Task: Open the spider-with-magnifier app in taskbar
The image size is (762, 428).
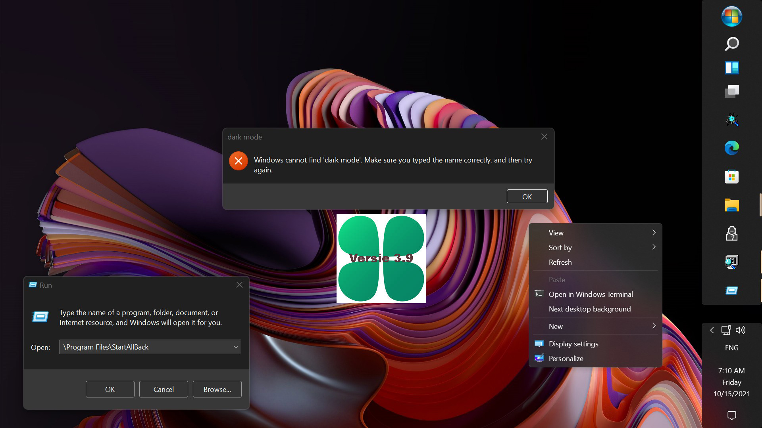Action: [731, 119]
